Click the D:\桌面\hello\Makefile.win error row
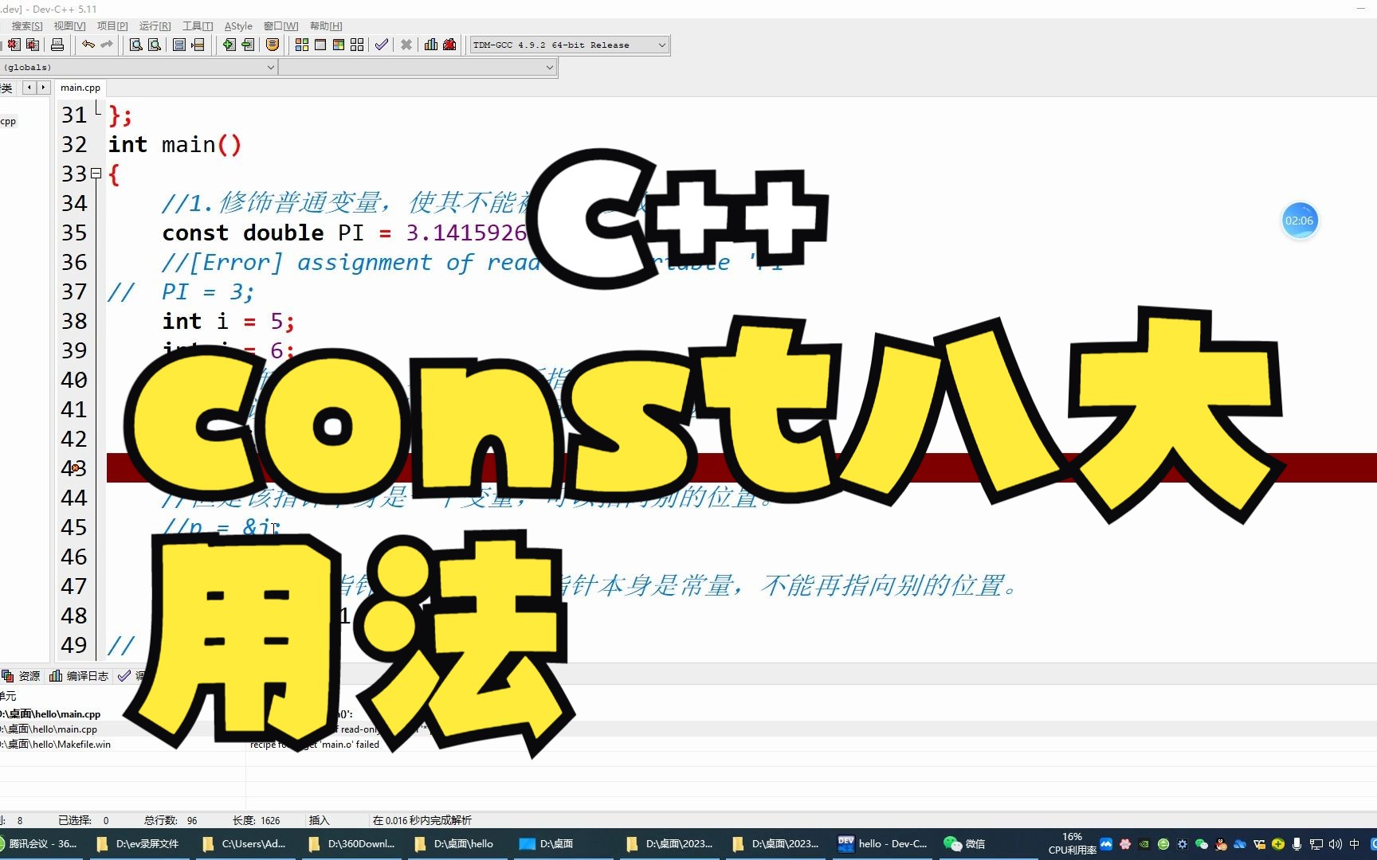This screenshot has height=860, width=1377. (56, 745)
